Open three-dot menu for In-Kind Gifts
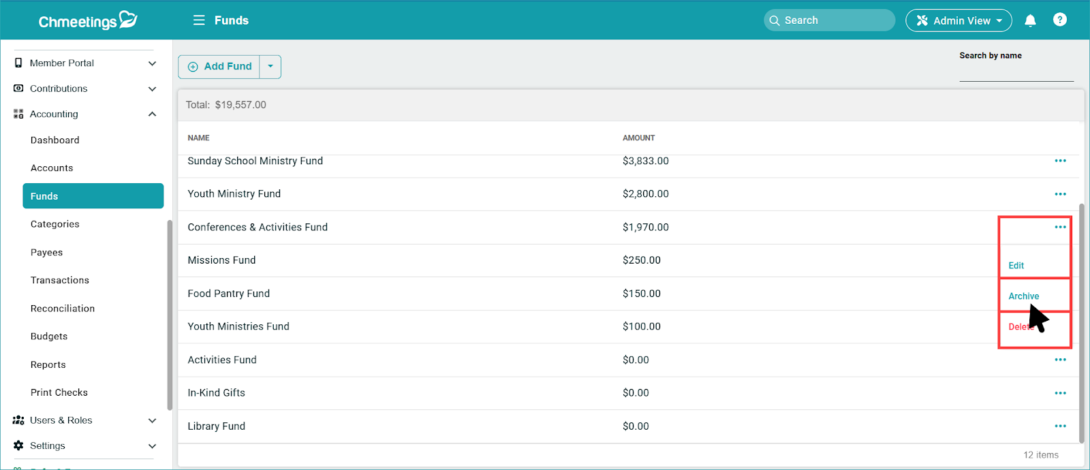Image resolution: width=1090 pixels, height=470 pixels. 1060,393
